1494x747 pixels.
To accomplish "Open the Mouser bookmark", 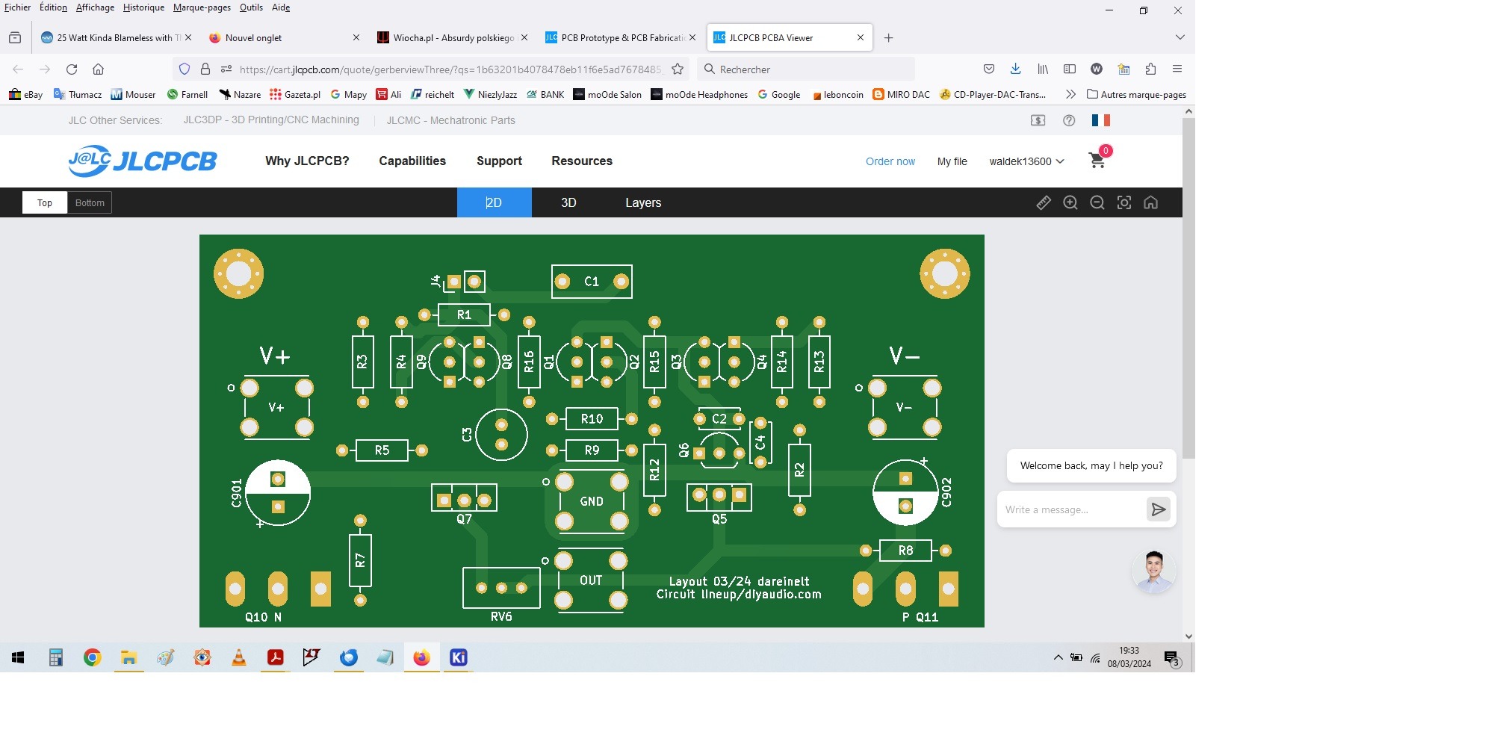I will 133,94.
